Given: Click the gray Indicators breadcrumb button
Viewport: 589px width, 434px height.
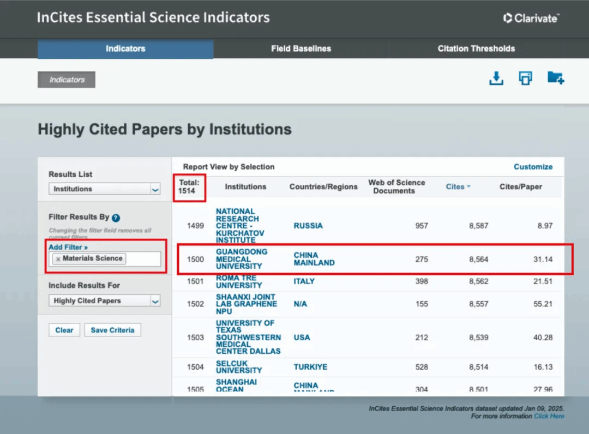Looking at the screenshot, I should 67,80.
